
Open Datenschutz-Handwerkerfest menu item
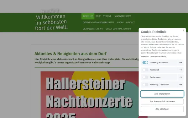click(98, 22)
